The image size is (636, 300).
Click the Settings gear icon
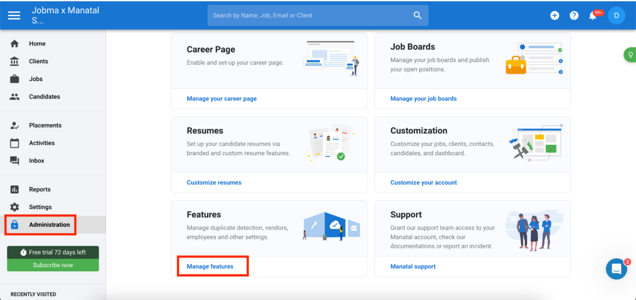point(14,207)
